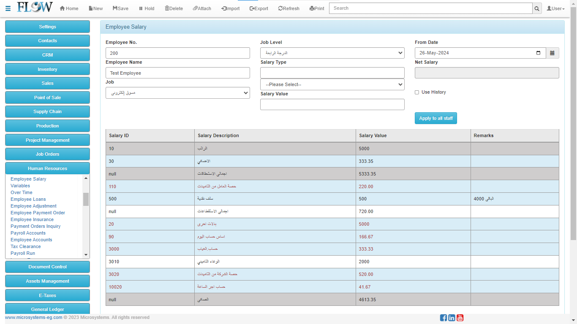Click the Employee No. input field
This screenshot has height=324, width=577.
tap(177, 53)
